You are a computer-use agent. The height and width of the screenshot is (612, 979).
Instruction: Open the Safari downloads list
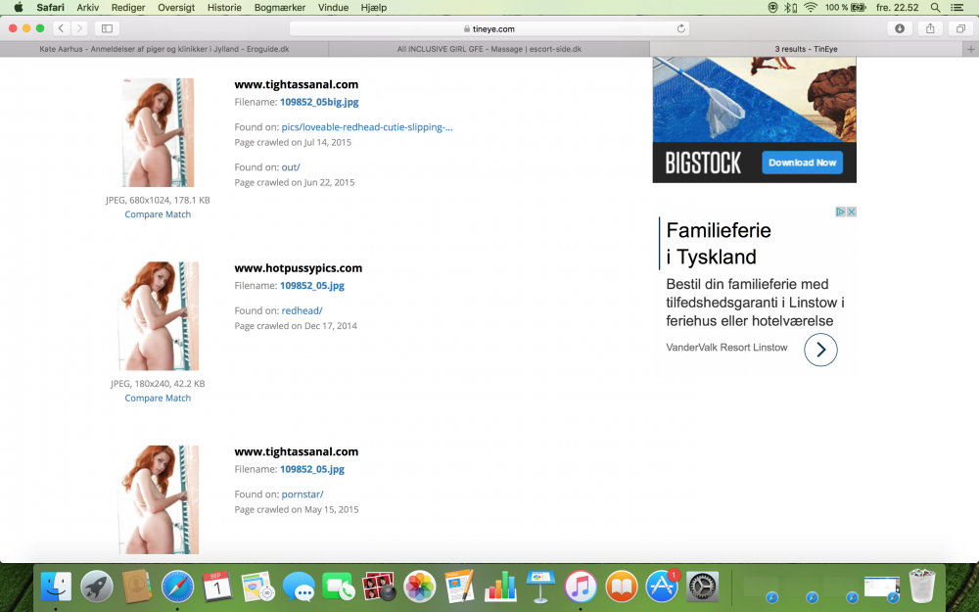pos(899,28)
